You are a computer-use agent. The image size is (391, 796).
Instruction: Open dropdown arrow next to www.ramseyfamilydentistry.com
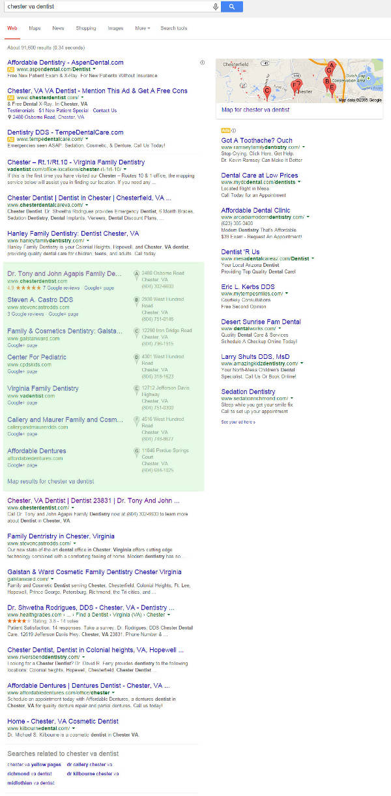[304, 147]
